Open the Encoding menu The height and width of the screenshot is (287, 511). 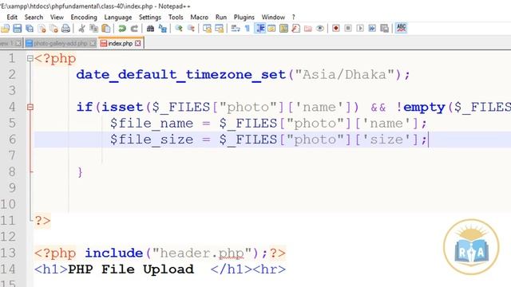click(84, 18)
